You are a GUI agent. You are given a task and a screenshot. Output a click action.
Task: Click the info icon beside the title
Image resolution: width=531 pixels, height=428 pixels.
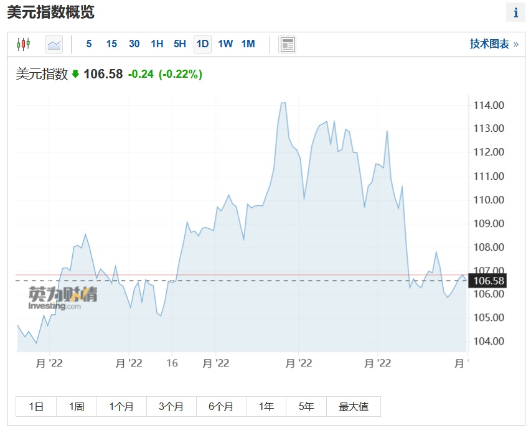[515, 12]
